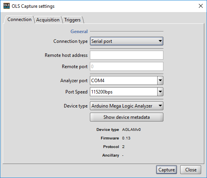Click the COM4 analyzer port text box
The height and width of the screenshot is (178, 207).
pyautogui.click(x=124, y=81)
